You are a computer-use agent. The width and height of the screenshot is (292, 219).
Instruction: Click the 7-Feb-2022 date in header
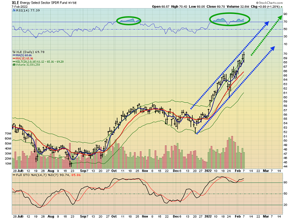(x=10, y=6)
